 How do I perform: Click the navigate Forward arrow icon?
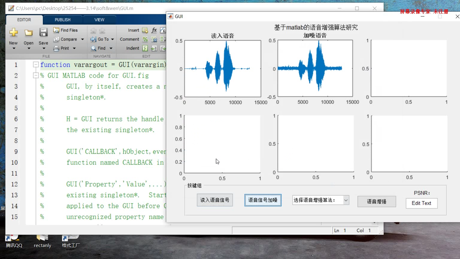pos(102,30)
